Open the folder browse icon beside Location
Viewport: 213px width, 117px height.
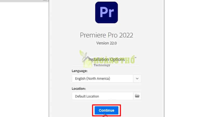point(137,96)
